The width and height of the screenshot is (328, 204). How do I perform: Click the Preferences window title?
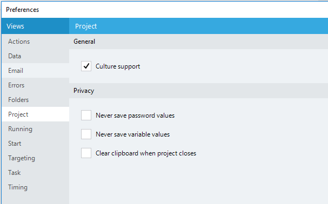(22, 10)
